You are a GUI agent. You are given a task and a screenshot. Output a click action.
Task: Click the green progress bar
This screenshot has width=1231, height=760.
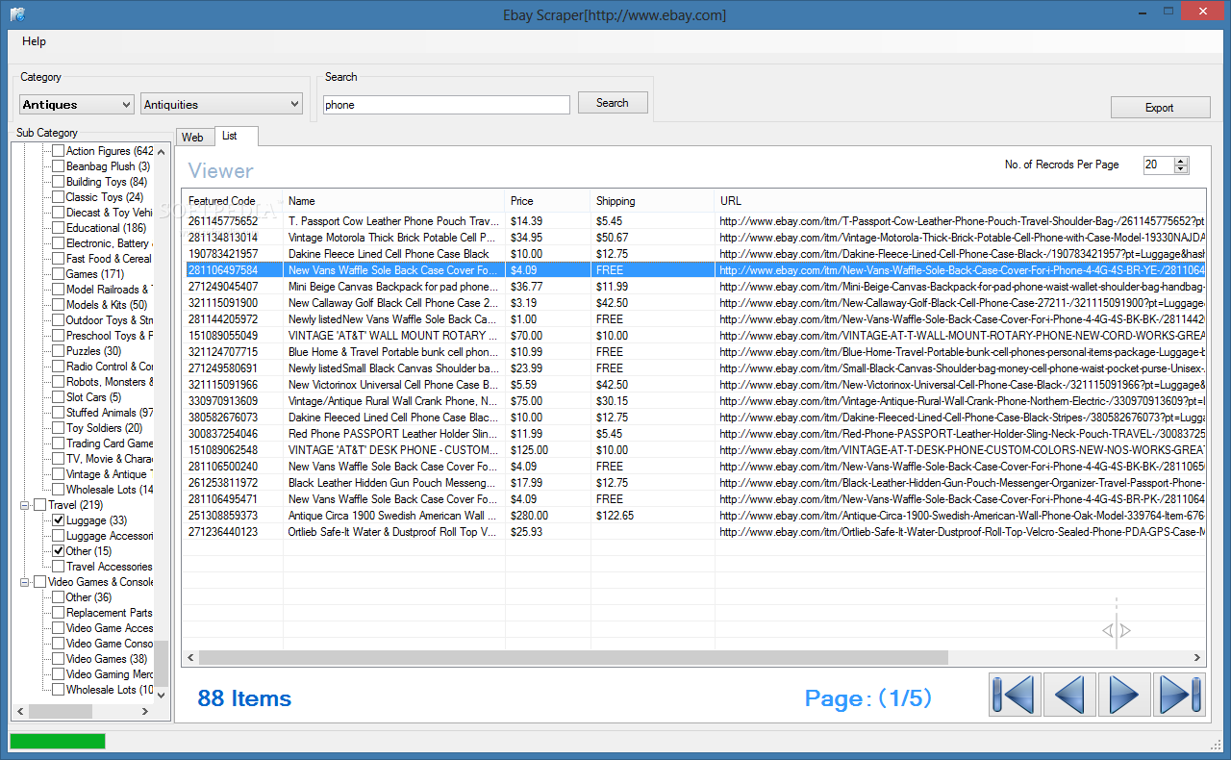coord(57,741)
